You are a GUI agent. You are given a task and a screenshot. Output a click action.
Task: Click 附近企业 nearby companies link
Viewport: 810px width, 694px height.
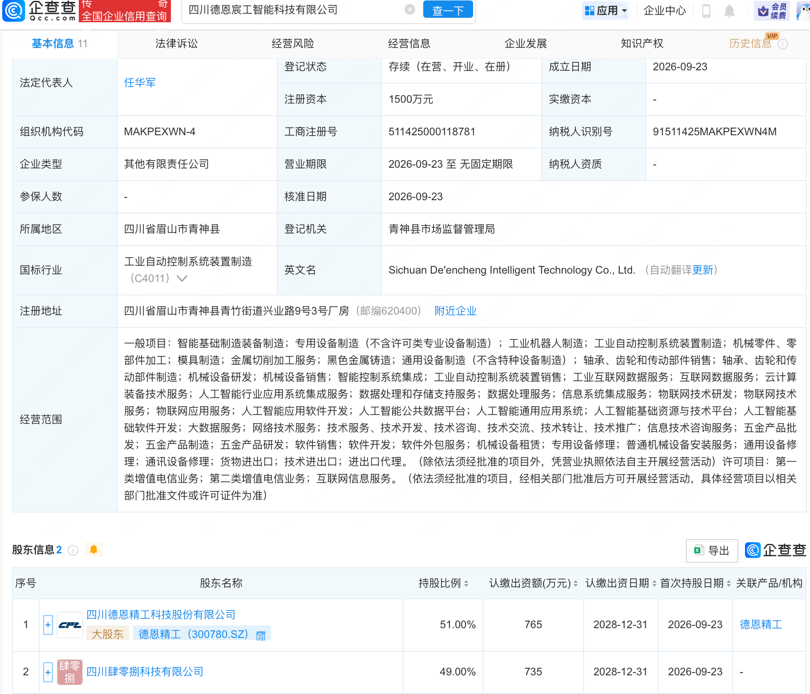[455, 311]
